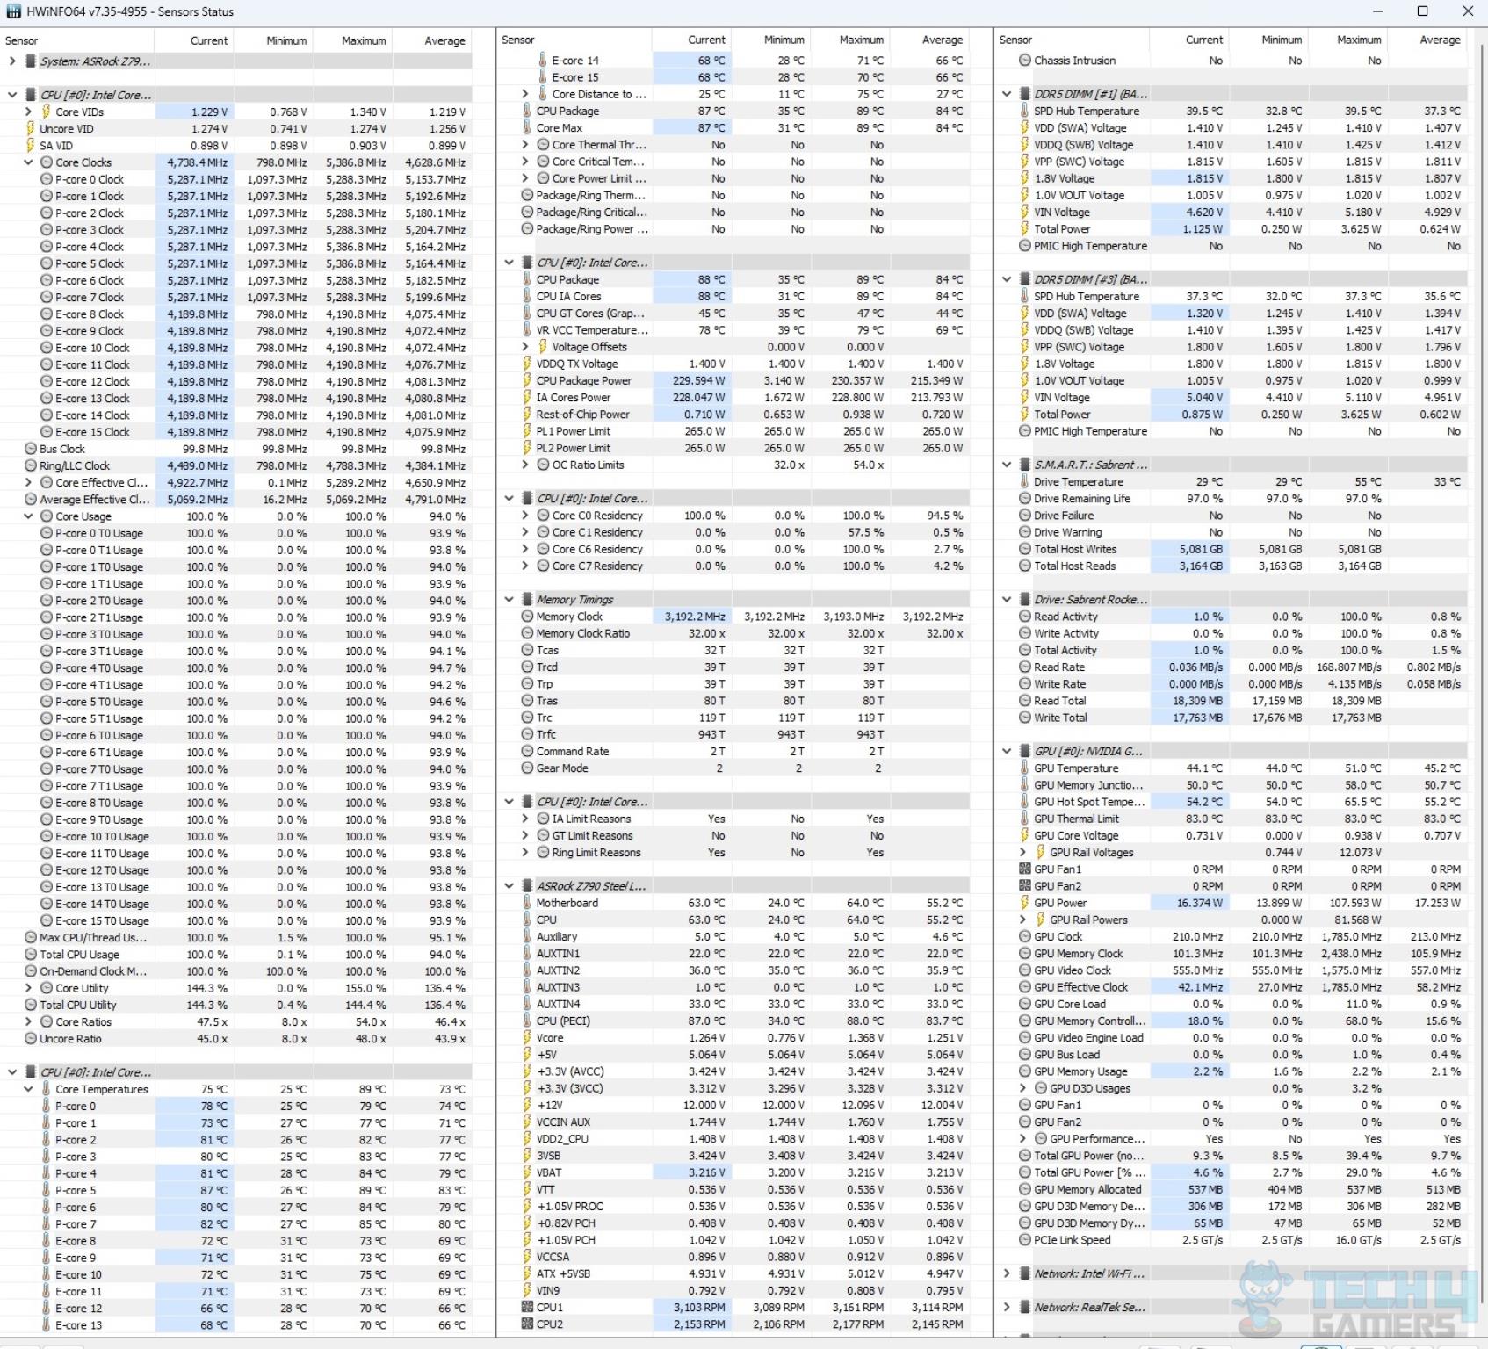
Task: Click lightning icon beside VBAT
Action: click(527, 1172)
